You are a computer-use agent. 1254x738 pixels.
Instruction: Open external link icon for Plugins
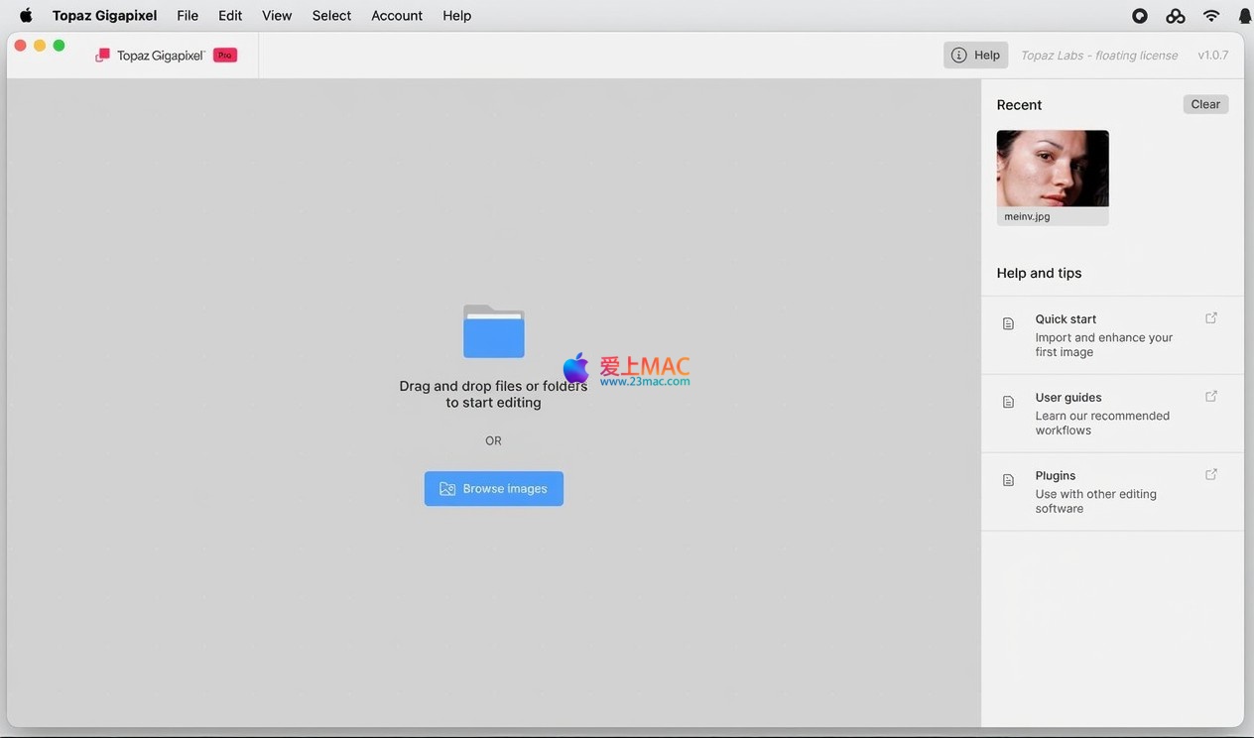pos(1211,475)
